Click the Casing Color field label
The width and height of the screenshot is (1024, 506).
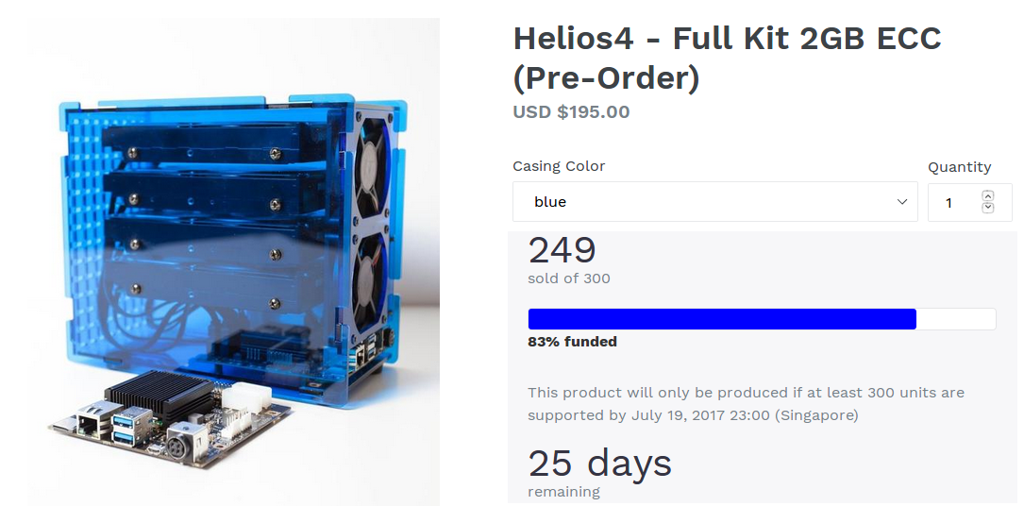559,166
